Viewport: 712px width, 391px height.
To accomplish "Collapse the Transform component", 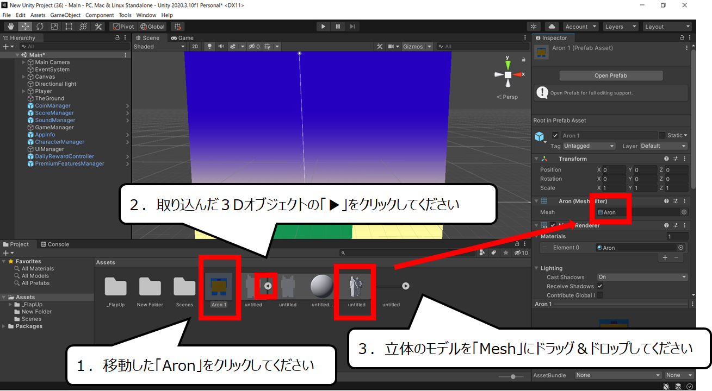I will point(537,159).
